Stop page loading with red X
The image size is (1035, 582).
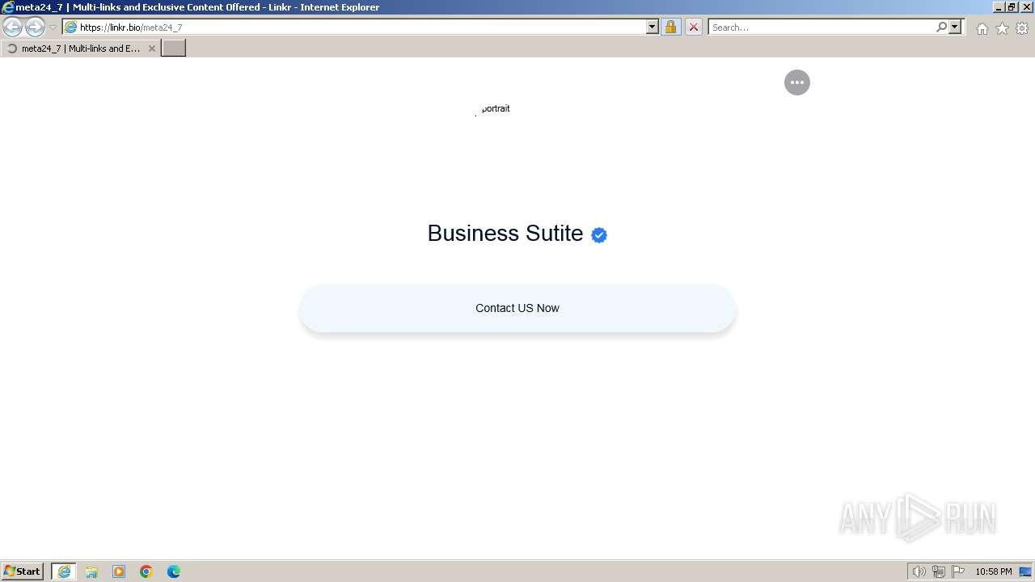click(693, 27)
